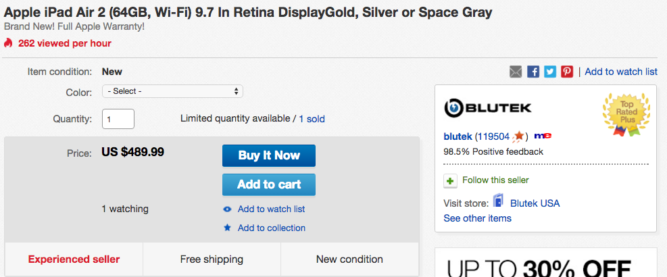This screenshot has height=277, width=667.
Task: Click the Quantity input field
Action: pyautogui.click(x=118, y=119)
